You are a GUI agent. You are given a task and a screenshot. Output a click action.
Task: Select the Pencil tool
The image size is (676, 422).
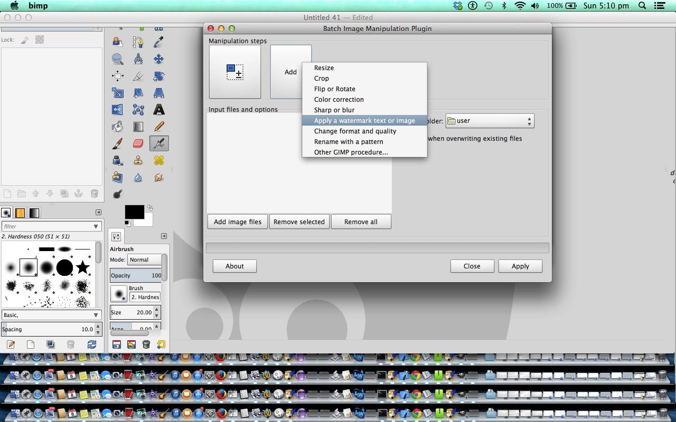tap(158, 127)
